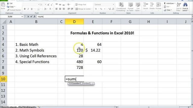Toggle Align Text Right

(x=64, y=9)
